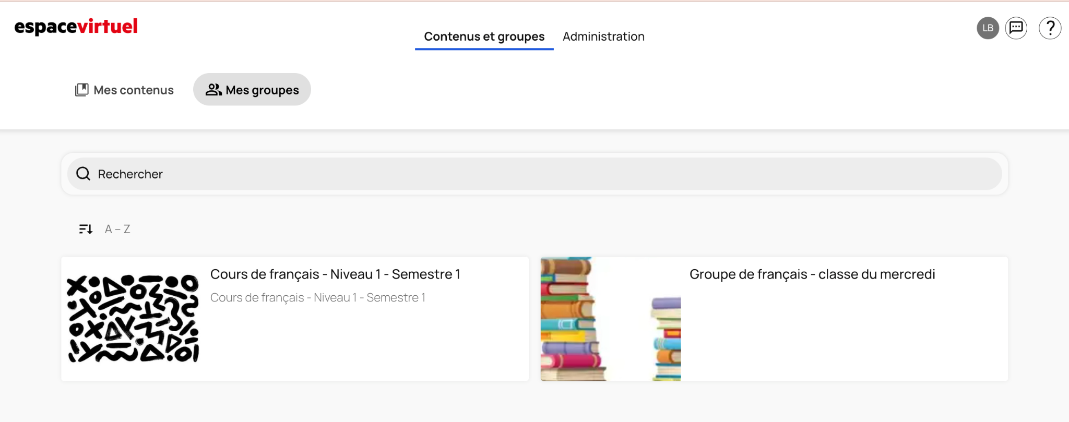The height and width of the screenshot is (422, 1069).
Task: Open the help question mark icon
Action: point(1050,28)
